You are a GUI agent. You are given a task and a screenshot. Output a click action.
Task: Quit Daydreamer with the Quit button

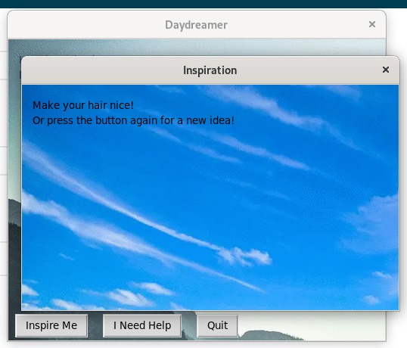217,325
